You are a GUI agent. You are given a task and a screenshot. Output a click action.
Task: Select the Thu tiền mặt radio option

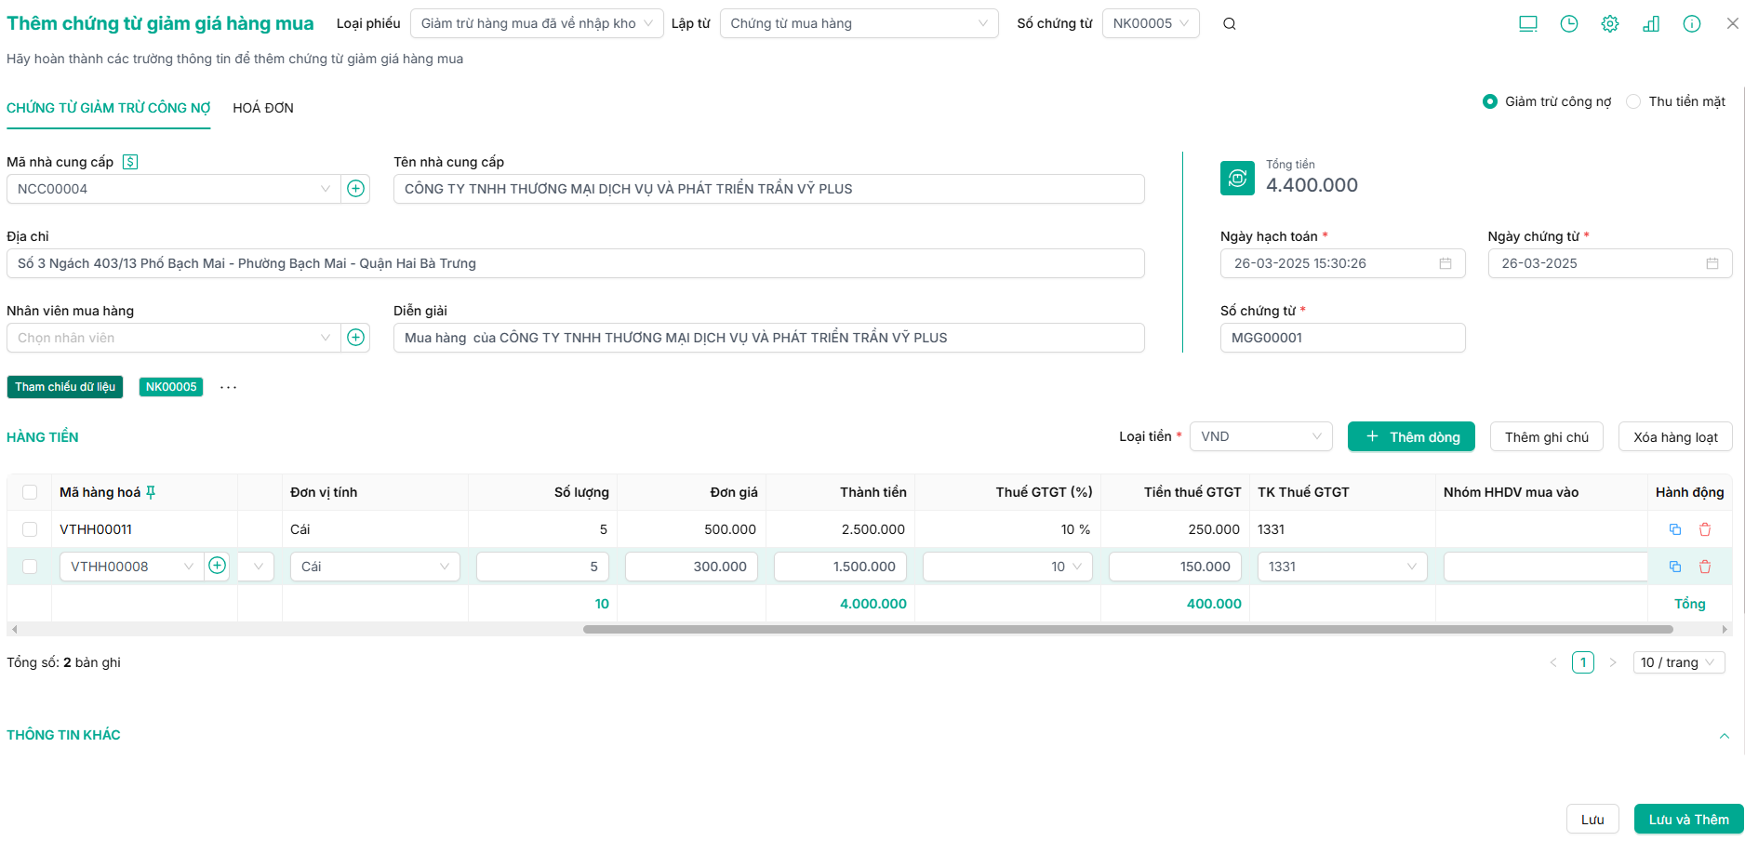pos(1633,101)
